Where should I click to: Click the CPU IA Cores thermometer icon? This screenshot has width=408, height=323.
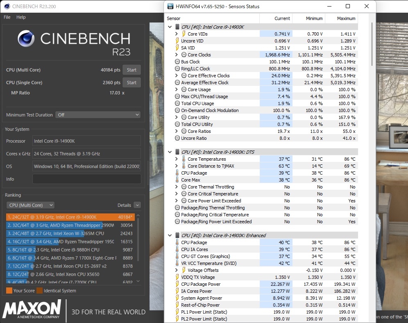pos(177,249)
